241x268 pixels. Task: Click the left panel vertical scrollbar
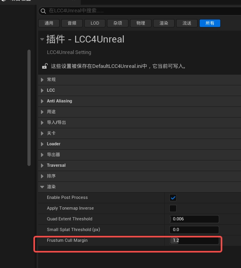(29, 108)
